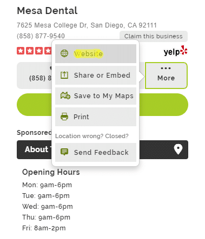
Task: Click the phone number call button
Action: (x=34, y=76)
